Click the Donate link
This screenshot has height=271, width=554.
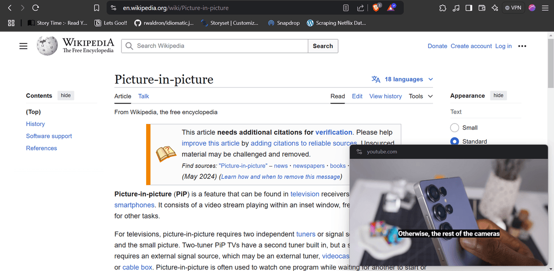coord(438,46)
